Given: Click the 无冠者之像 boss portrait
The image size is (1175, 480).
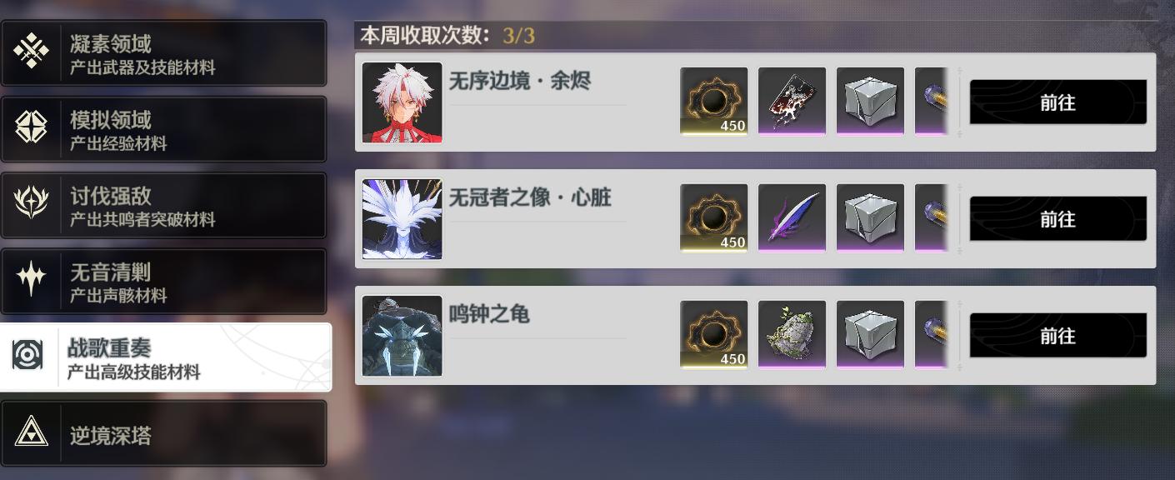Looking at the screenshot, I should 402,219.
